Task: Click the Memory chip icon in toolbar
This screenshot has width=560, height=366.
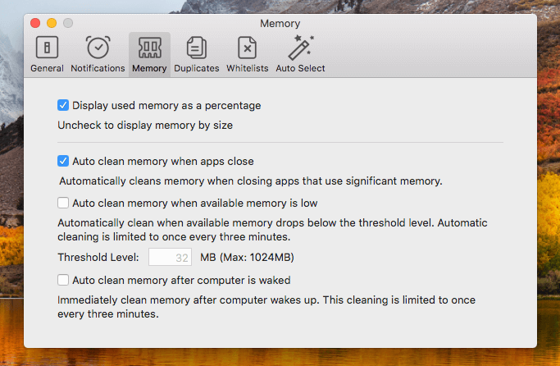Action: click(x=150, y=48)
